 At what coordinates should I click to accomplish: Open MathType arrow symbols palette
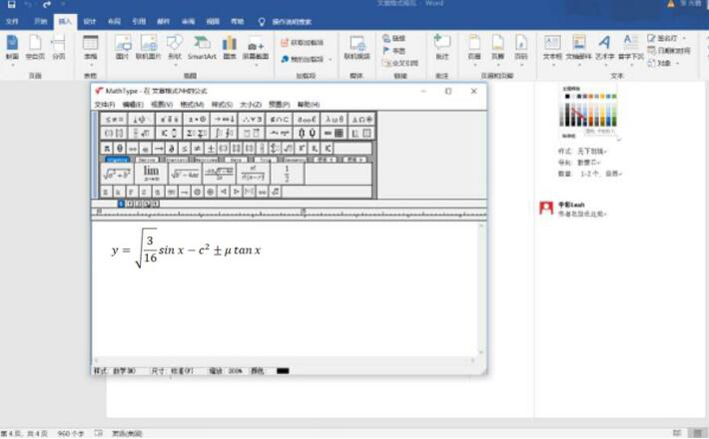click(225, 120)
